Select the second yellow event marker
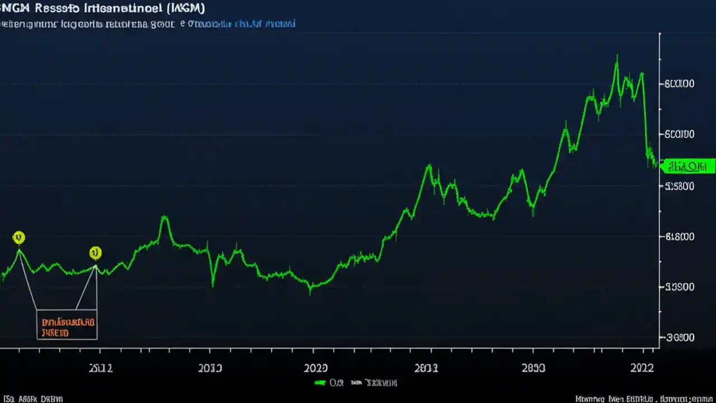 point(95,253)
